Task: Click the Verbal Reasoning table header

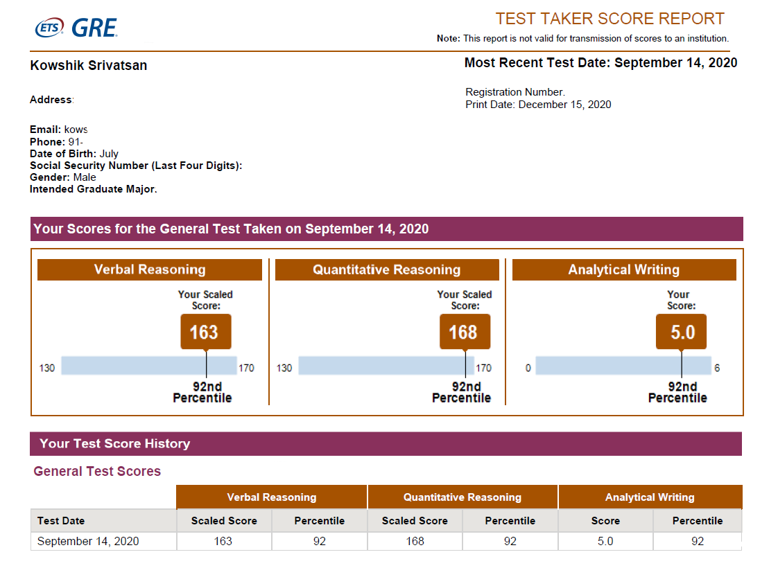Action: pyautogui.click(x=271, y=497)
